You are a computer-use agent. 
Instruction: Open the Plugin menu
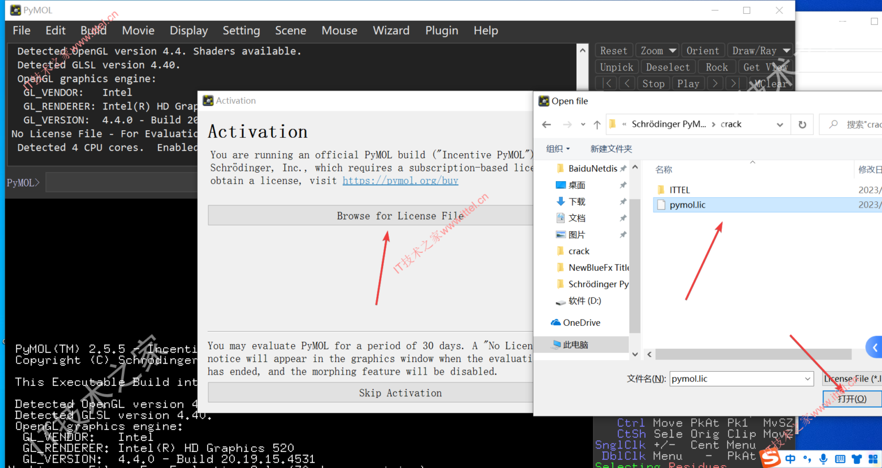[x=441, y=30]
